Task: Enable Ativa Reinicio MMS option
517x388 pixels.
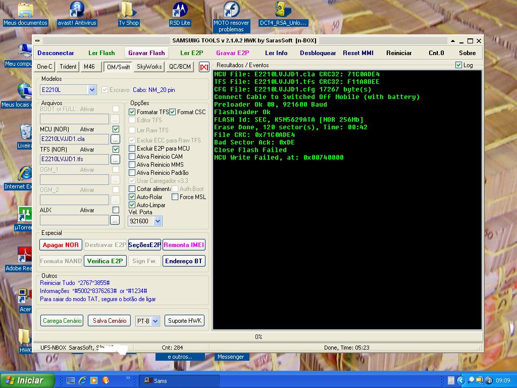Action: pos(132,165)
